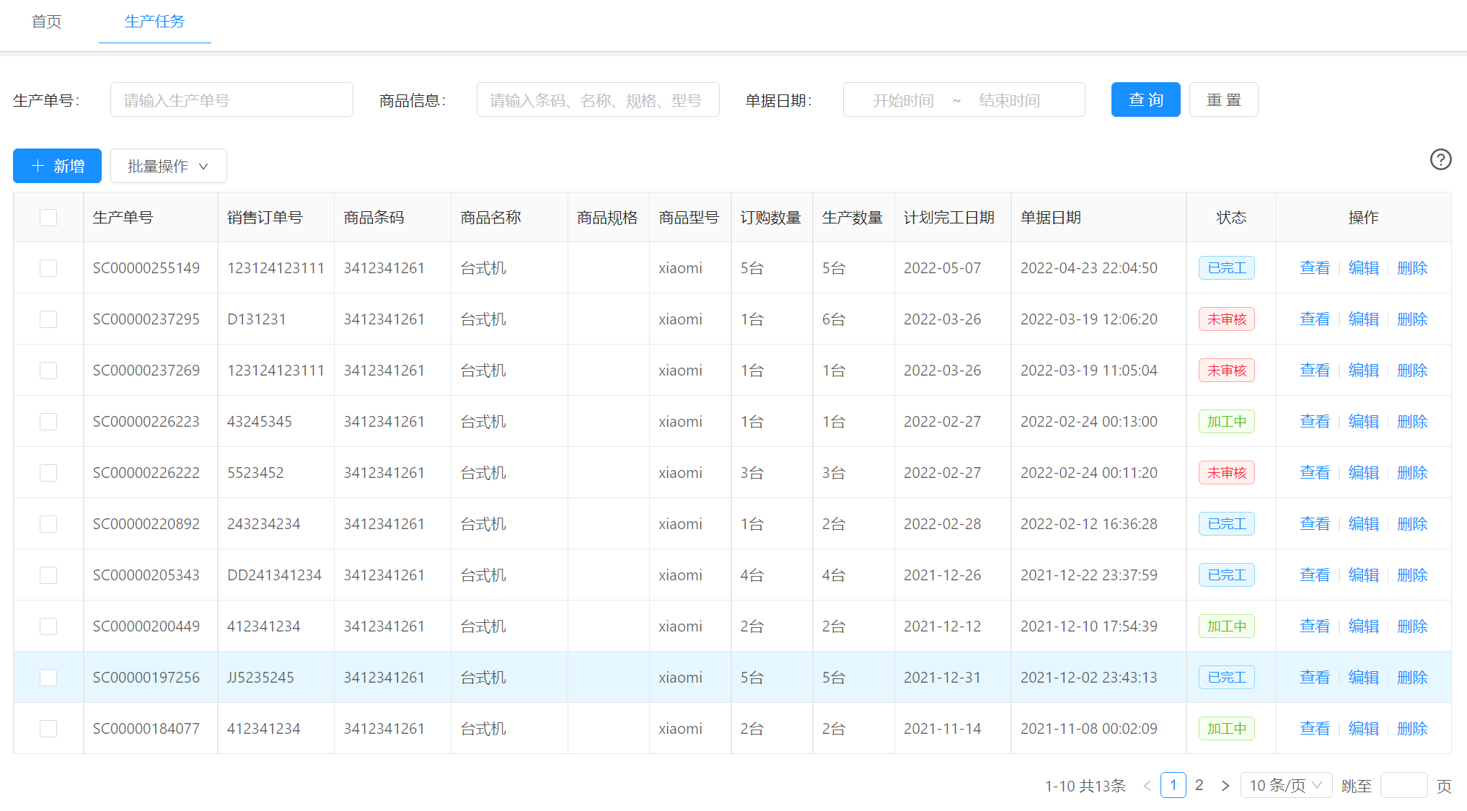Click the 重置 reset button
Image resolution: width=1467 pixels, height=811 pixels.
(x=1223, y=99)
